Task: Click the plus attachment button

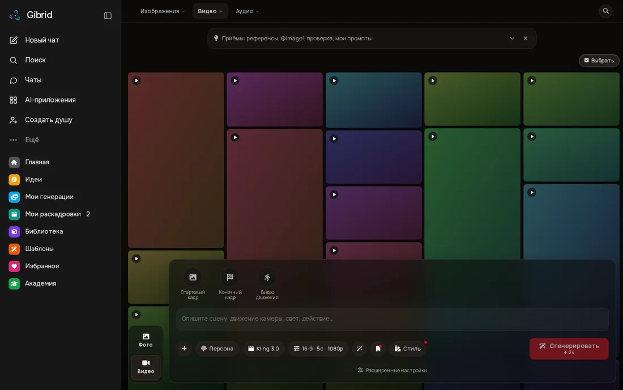Action: (x=184, y=349)
